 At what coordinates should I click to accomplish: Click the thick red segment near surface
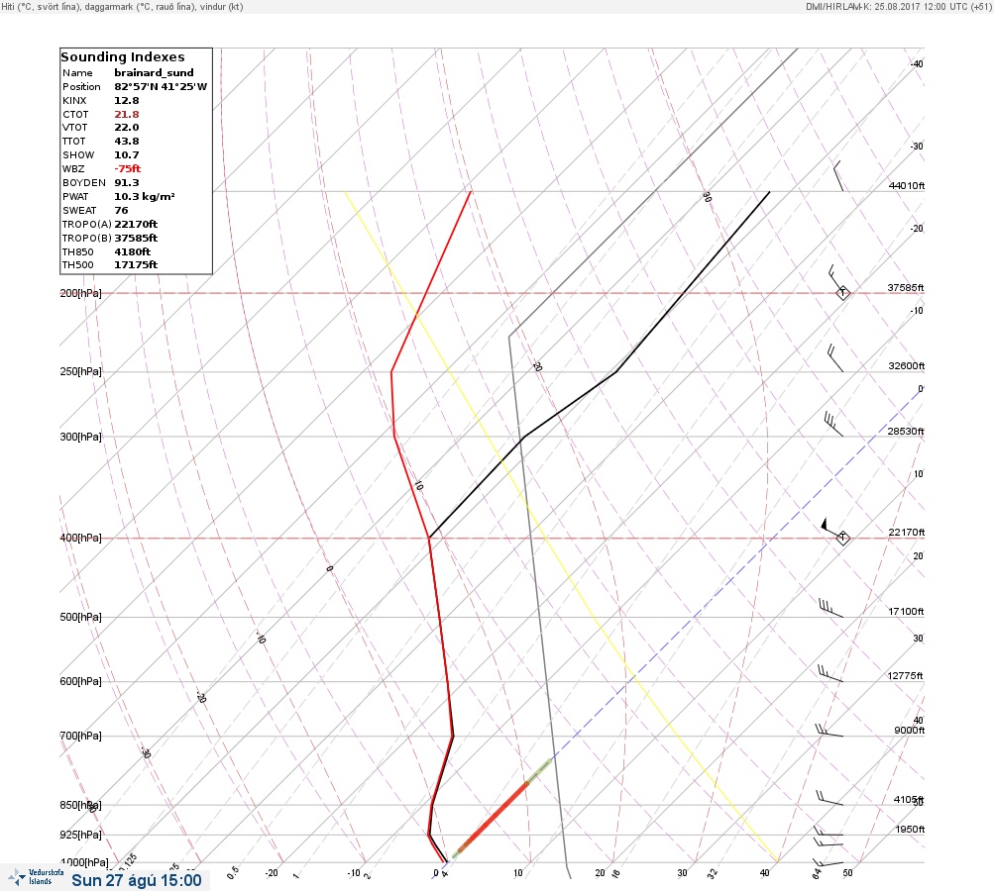(x=492, y=818)
